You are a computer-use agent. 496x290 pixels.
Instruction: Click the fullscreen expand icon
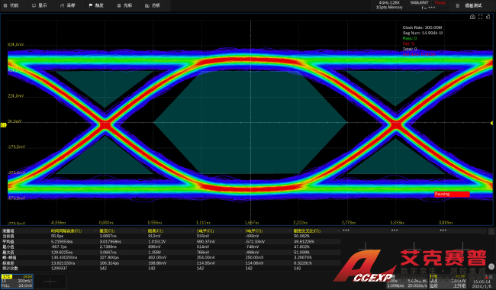pyautogui.click(x=480, y=17)
